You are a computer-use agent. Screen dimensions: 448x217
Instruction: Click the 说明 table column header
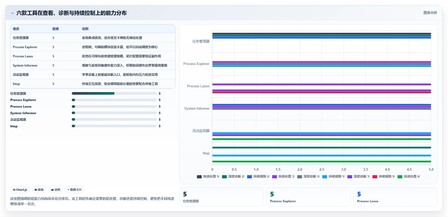[85, 29]
